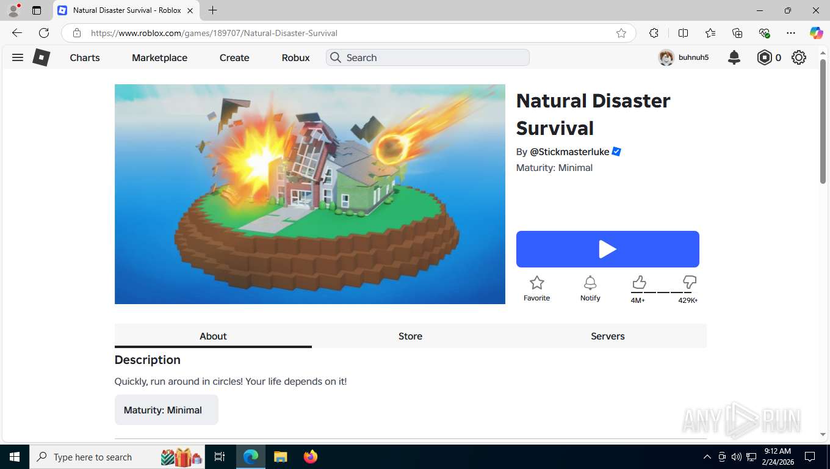
Task: Open File Explorer from the taskbar
Action: point(280,457)
